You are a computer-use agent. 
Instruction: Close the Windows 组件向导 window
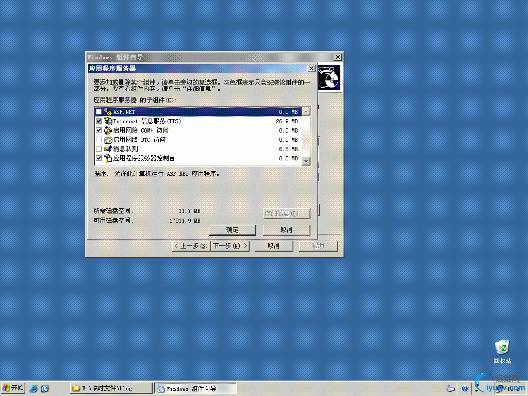pyautogui.click(x=337, y=57)
